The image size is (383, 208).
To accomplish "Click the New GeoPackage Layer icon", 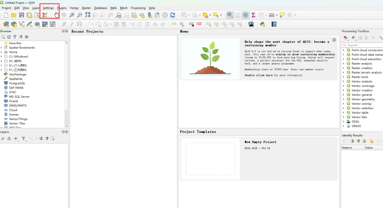I will (14, 24).
